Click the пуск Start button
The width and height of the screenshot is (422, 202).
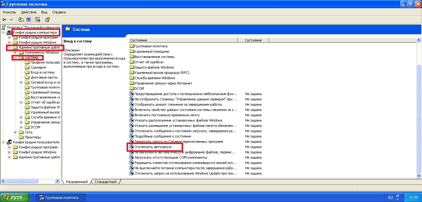(x=15, y=198)
